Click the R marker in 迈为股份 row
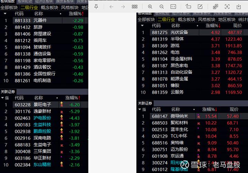The image size is (248, 173). [199, 150]
